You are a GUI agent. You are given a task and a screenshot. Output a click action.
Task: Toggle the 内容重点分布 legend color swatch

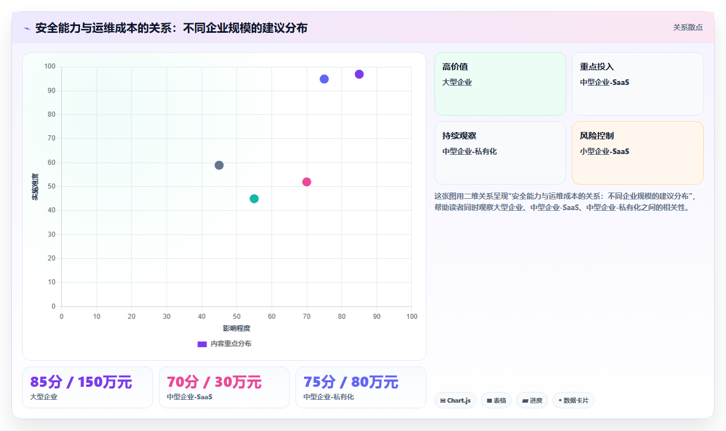(202, 344)
